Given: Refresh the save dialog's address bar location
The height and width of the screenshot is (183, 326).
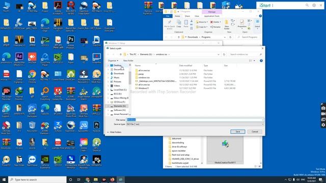Looking at the screenshot, I should 224,54.
